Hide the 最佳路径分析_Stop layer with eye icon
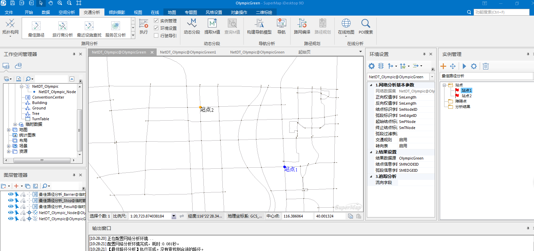This screenshot has width=534, height=251. click(11, 200)
